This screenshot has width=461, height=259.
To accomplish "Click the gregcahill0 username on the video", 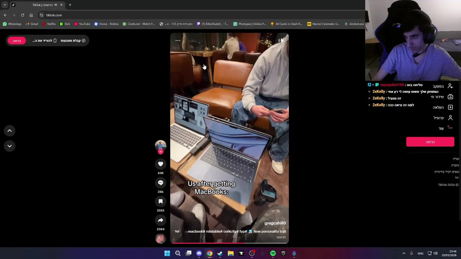I will pyautogui.click(x=275, y=223).
